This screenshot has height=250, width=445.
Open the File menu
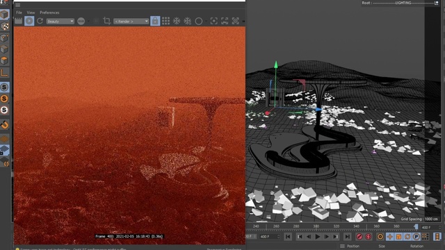19,12
